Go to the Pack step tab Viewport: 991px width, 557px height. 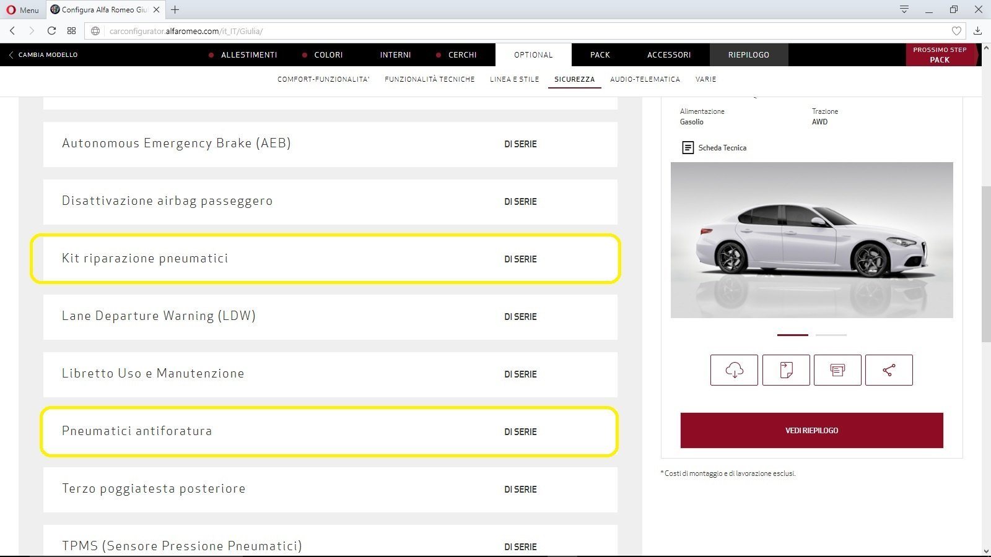pos(600,55)
